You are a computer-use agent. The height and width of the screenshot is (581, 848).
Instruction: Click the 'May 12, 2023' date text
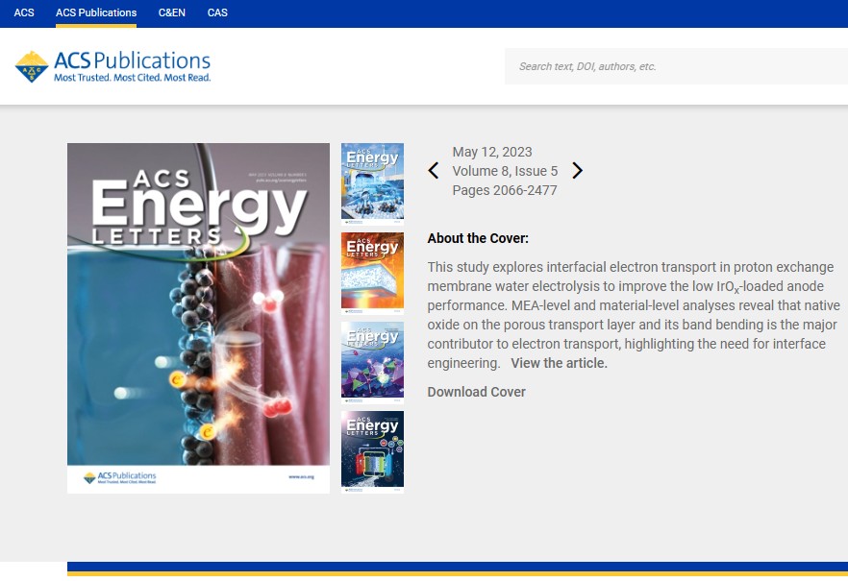point(492,152)
